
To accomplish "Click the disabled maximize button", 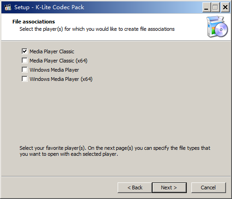I will click(215, 7).
